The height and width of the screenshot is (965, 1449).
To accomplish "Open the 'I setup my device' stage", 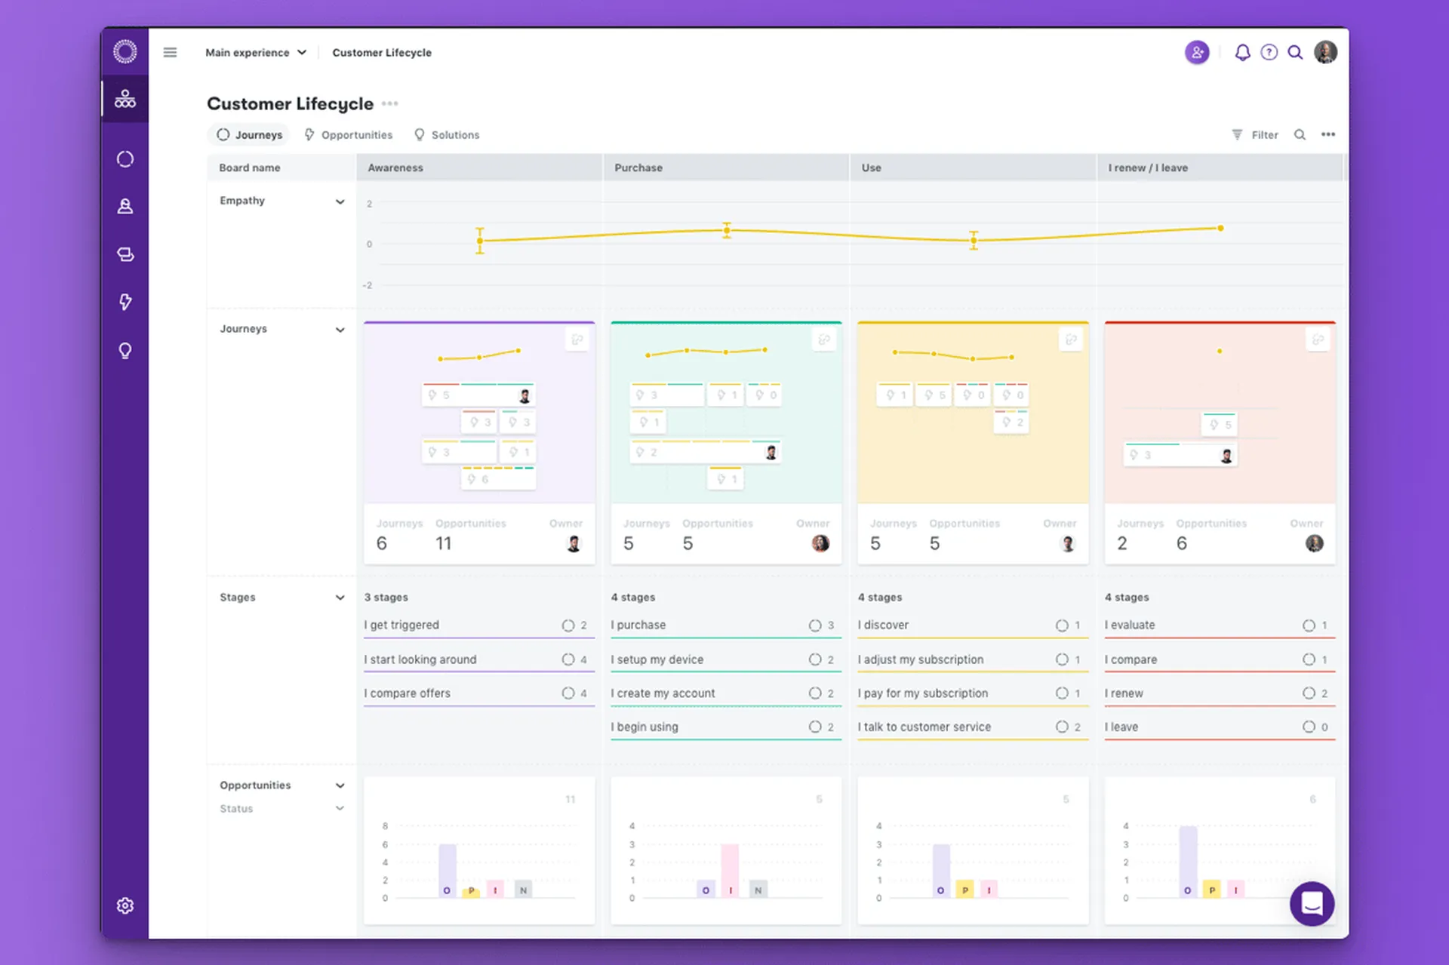I will 726,659.
